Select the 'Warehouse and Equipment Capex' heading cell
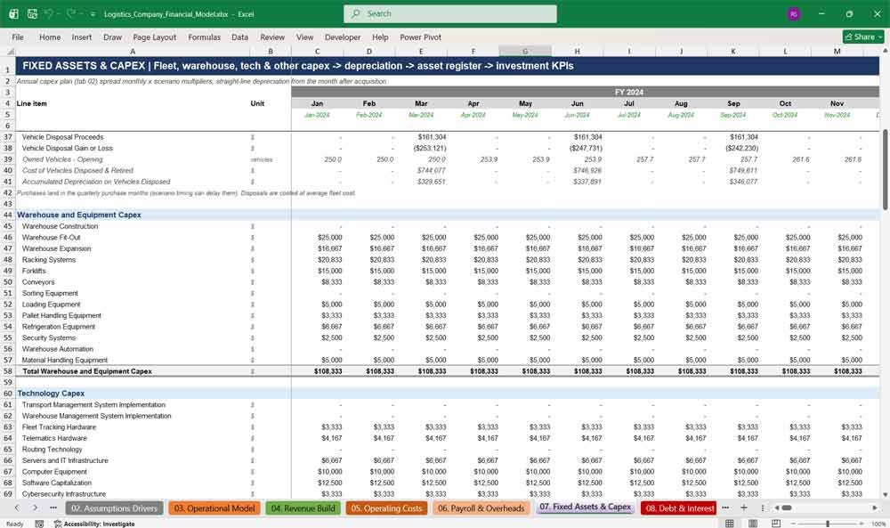 click(133, 215)
